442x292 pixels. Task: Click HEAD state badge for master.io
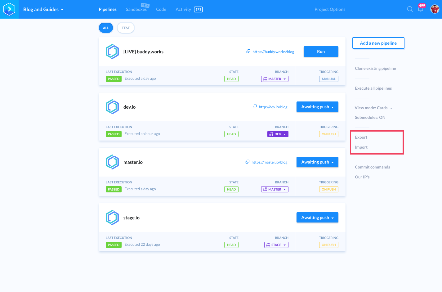point(231,189)
